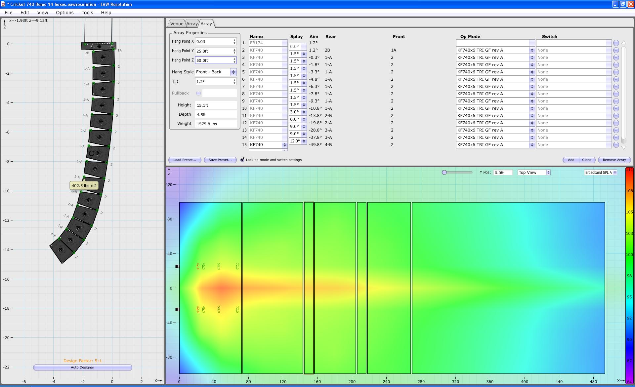The width and height of the screenshot is (635, 387).
Task: Click the remove button for row 15
Action: tap(616, 145)
